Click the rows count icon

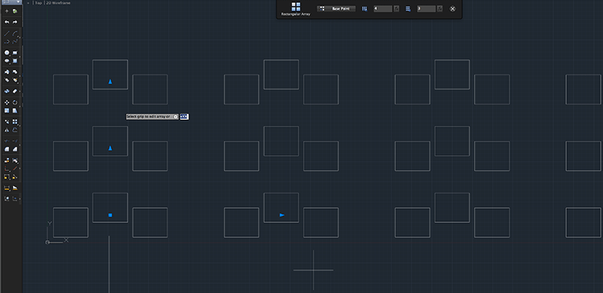[408, 8]
